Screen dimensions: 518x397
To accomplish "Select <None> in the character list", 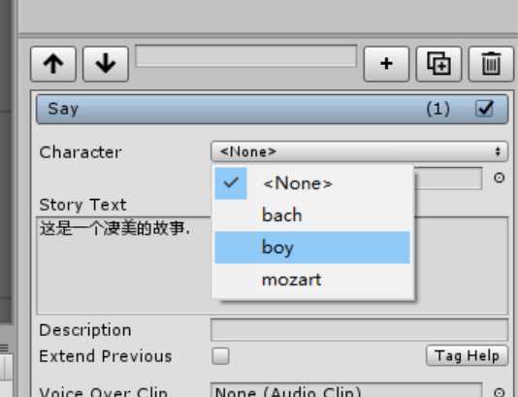I will pyautogui.click(x=312, y=183).
